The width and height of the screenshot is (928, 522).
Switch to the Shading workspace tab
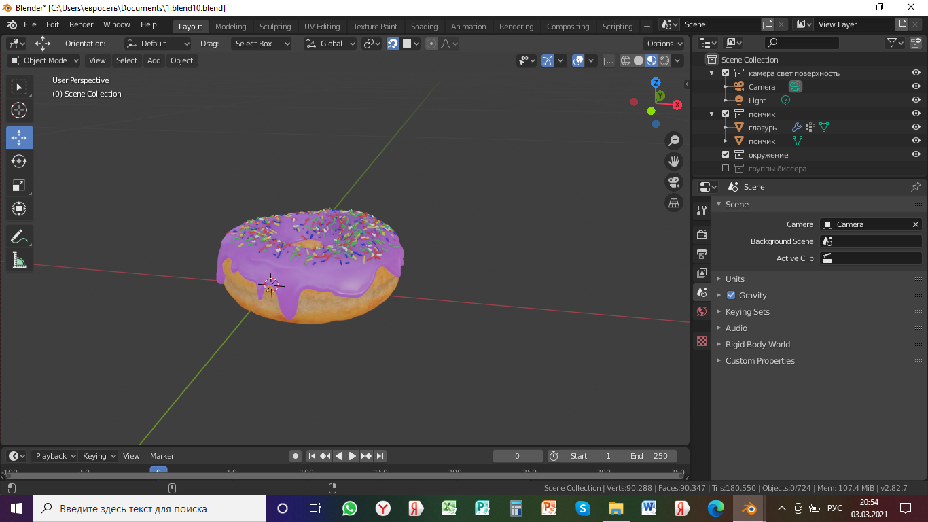(x=424, y=27)
